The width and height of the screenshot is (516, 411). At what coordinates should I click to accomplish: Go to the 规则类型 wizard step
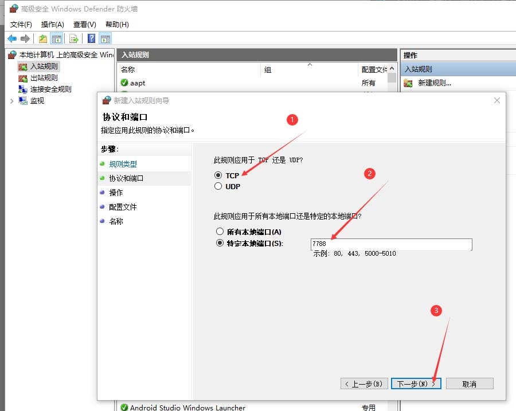(123, 164)
